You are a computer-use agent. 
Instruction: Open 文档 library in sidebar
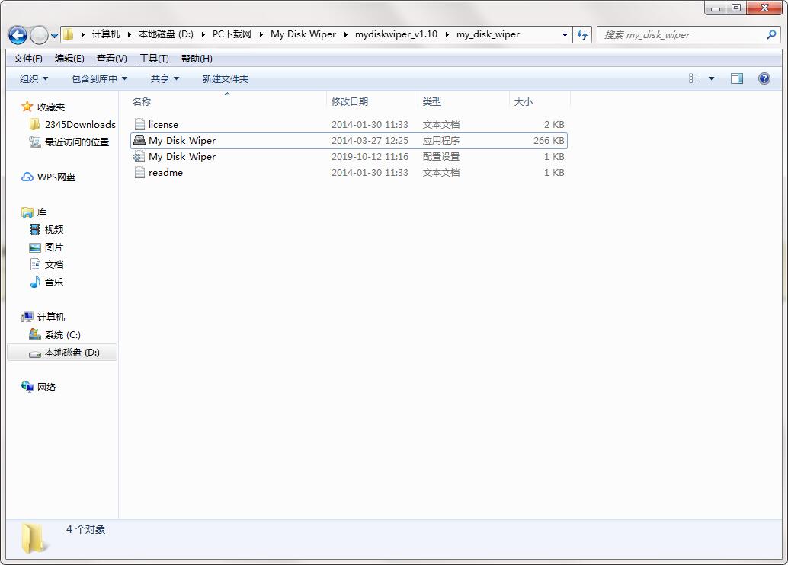[x=54, y=265]
